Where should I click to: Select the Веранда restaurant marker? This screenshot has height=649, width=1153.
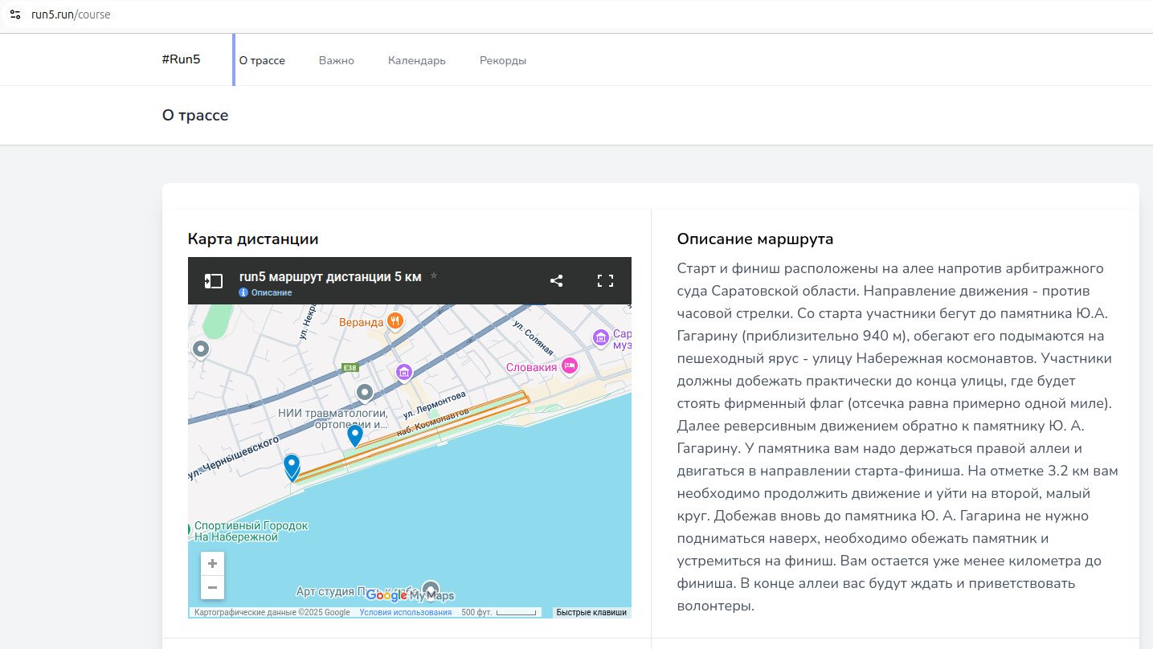[395, 322]
